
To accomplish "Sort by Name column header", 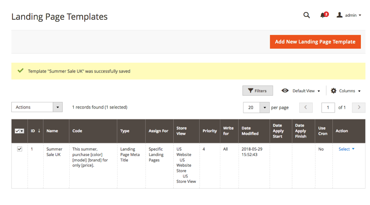I will 56,131.
